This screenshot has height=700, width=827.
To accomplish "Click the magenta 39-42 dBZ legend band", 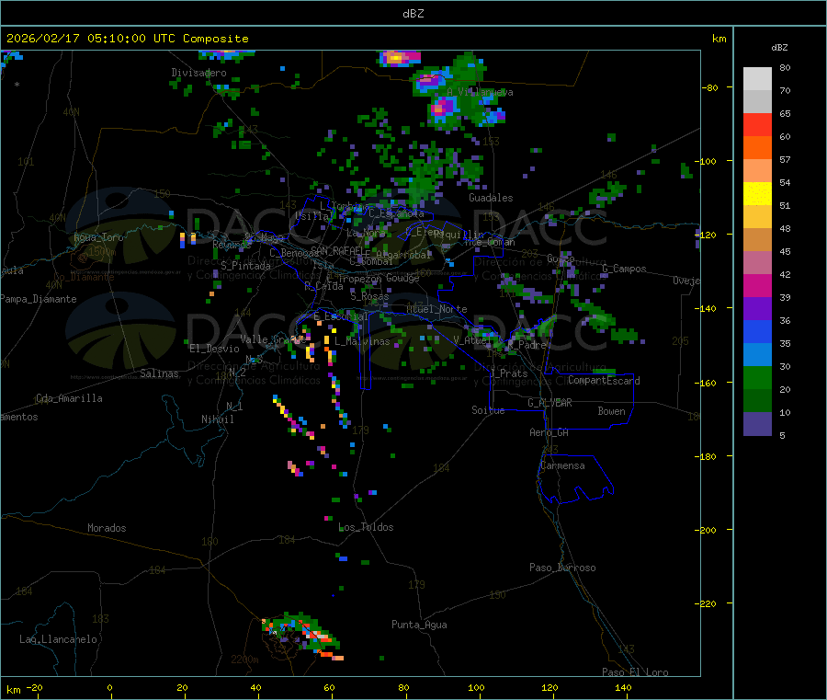I will [x=757, y=285].
